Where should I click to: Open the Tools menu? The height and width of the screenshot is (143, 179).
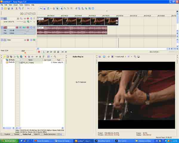coord(21,5)
